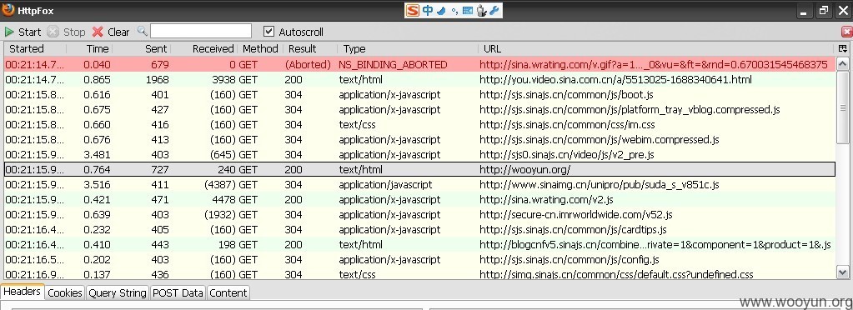Click the user figure icon in IME bar
The width and height of the screenshot is (853, 310).
pyautogui.click(x=481, y=10)
